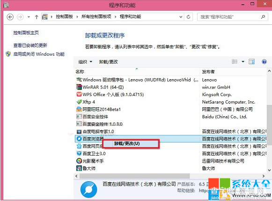Select the 百度网页 paw icon
Screen dimensions: 272x201
(x=79, y=146)
